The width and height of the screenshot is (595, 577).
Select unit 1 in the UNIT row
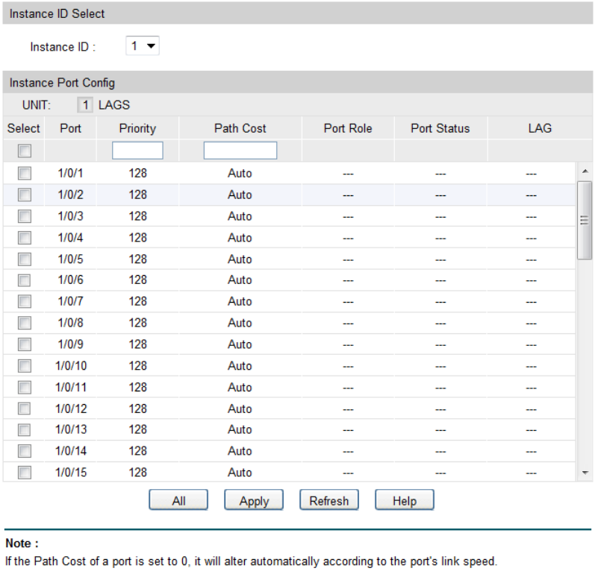(87, 105)
